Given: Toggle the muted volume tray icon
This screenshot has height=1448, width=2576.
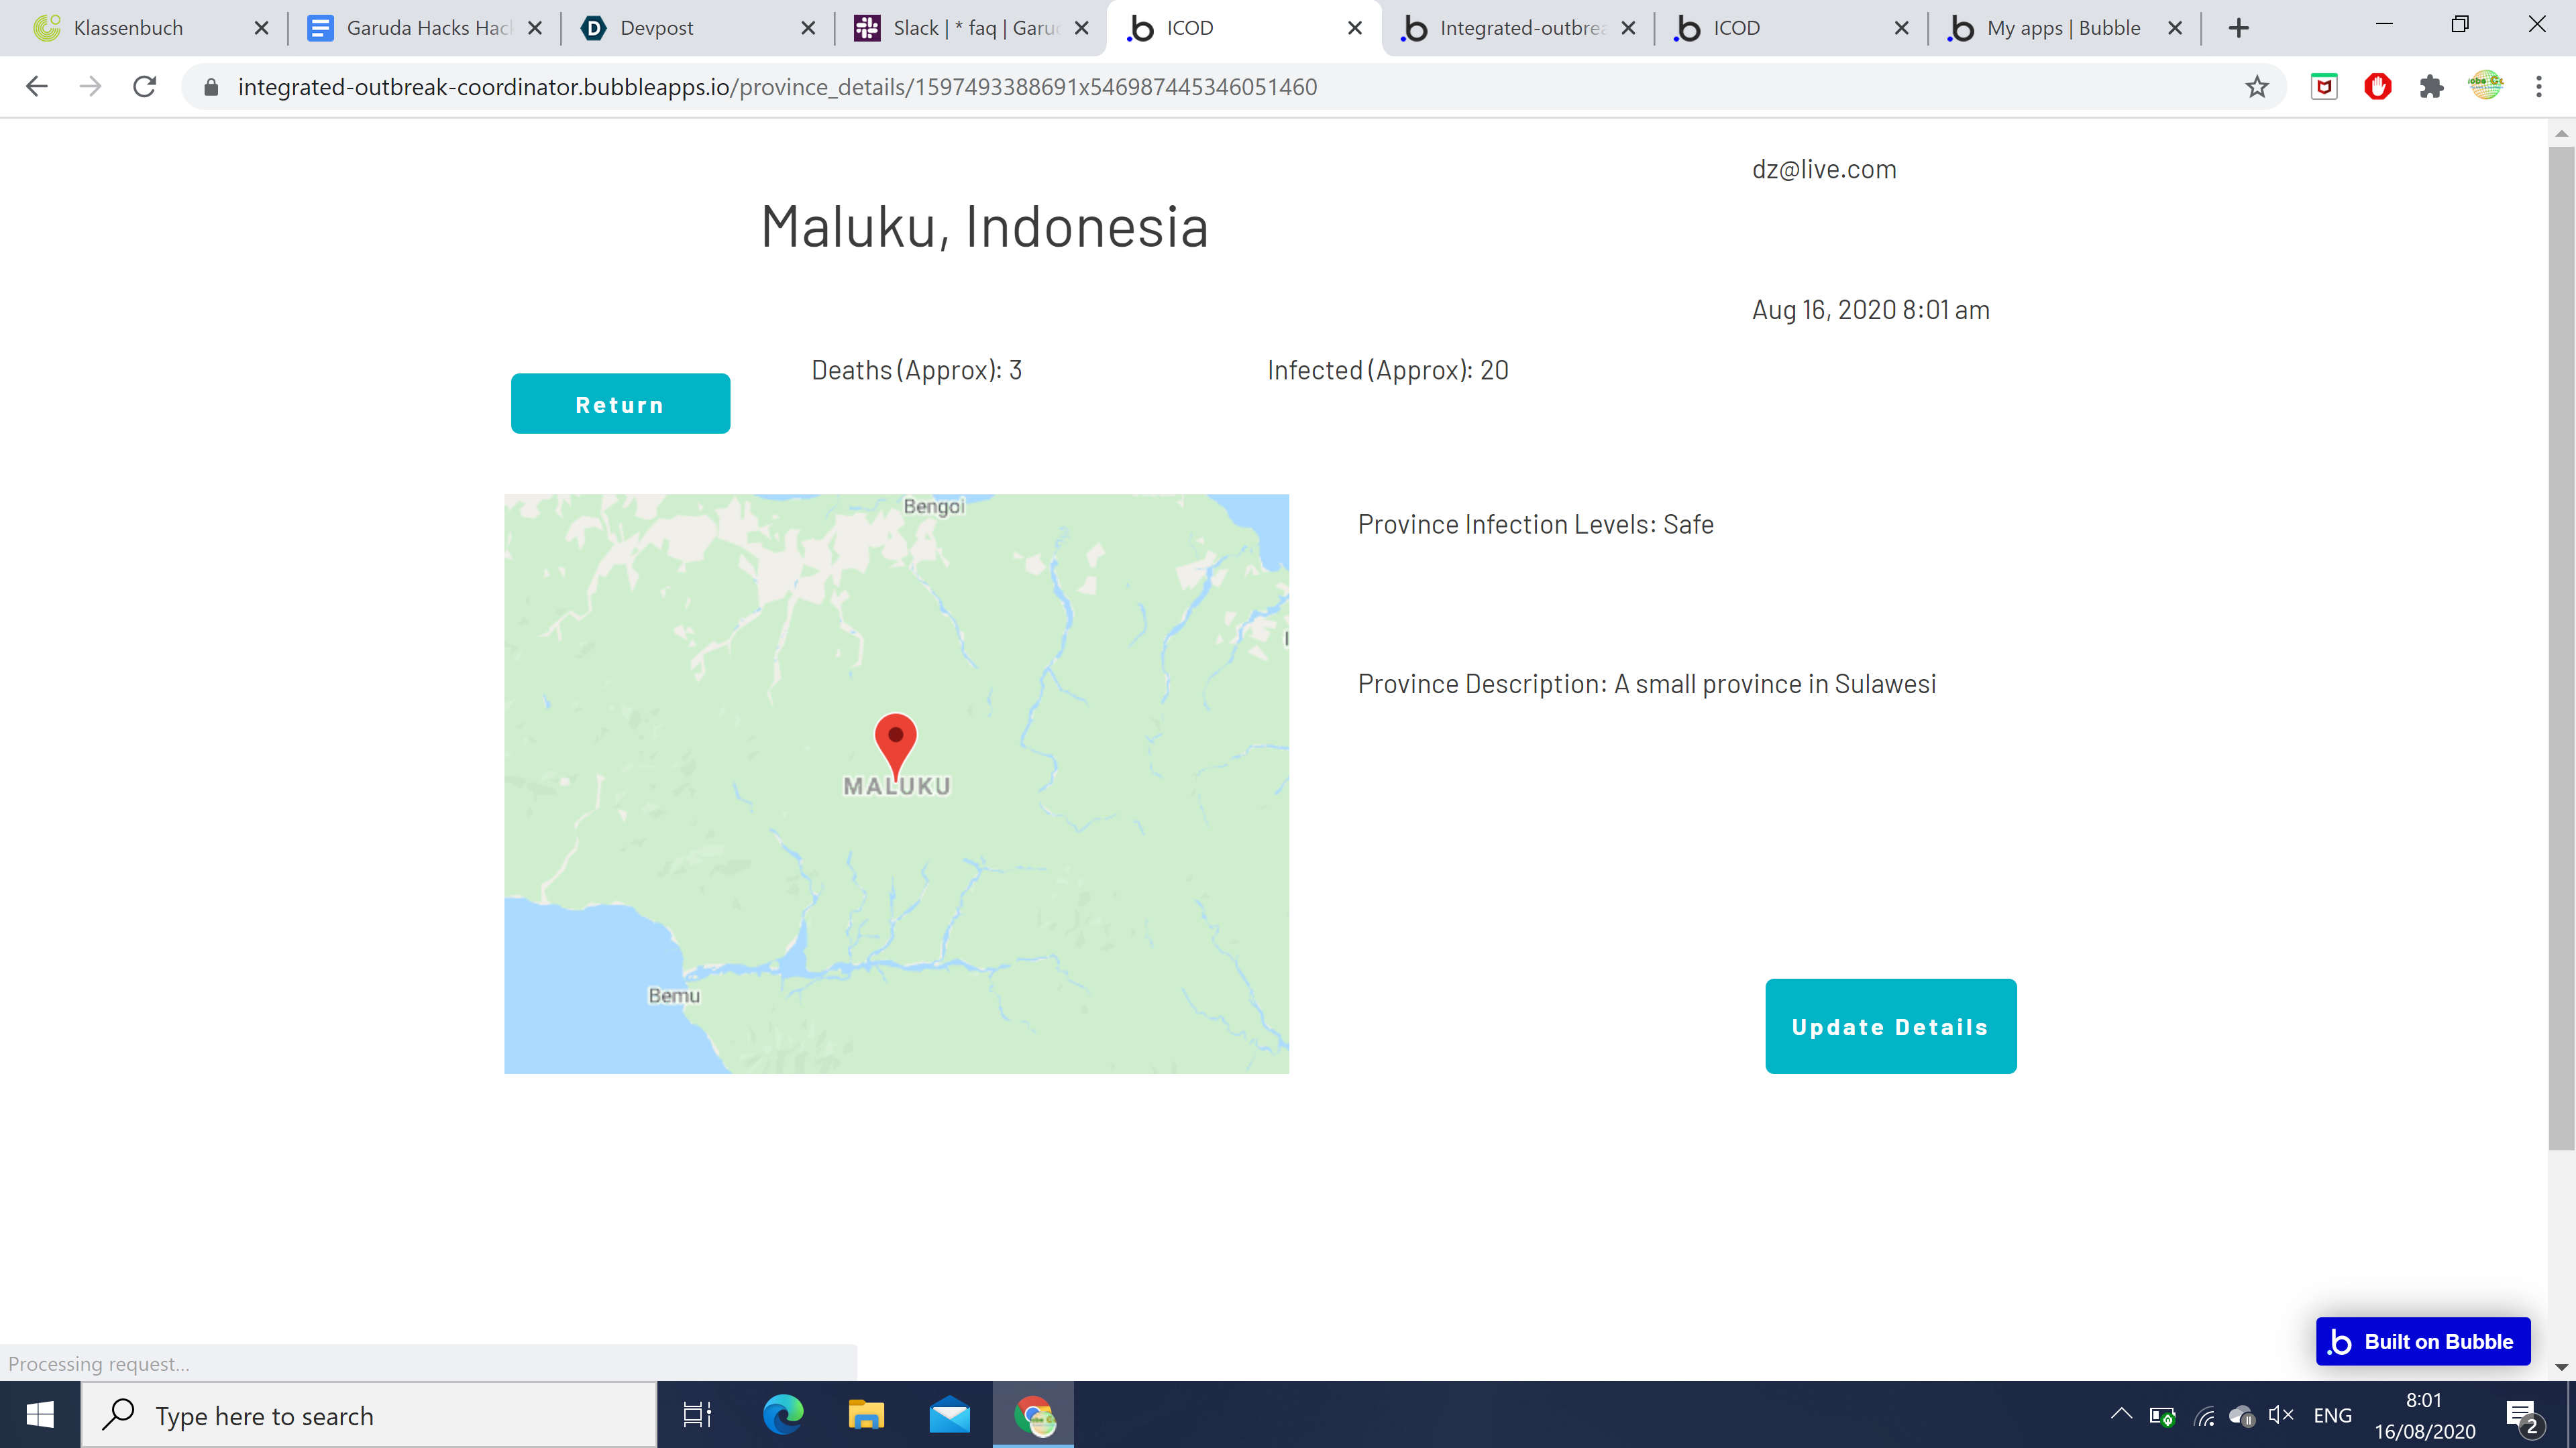Looking at the screenshot, I should click(x=2281, y=1414).
